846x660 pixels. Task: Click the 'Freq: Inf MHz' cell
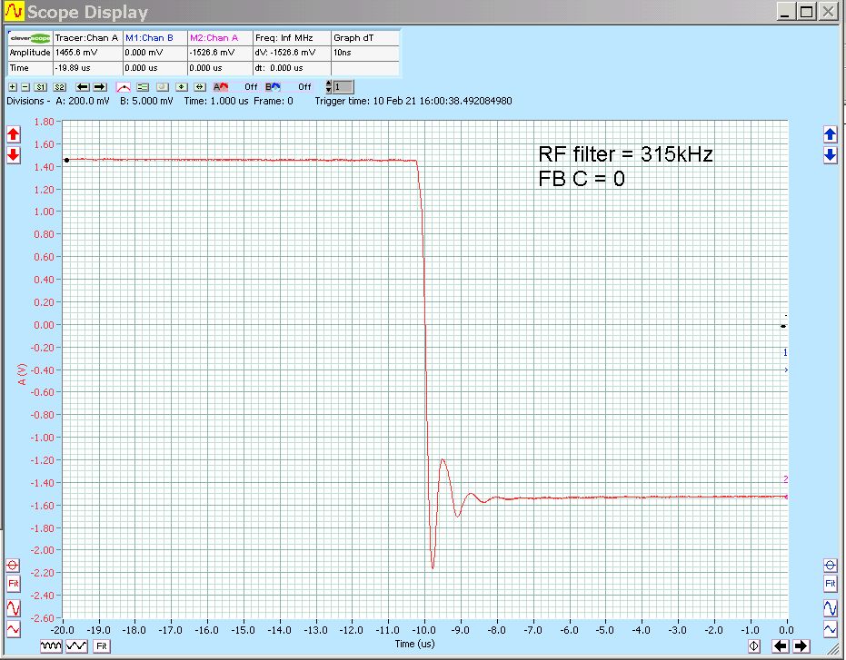(292, 38)
